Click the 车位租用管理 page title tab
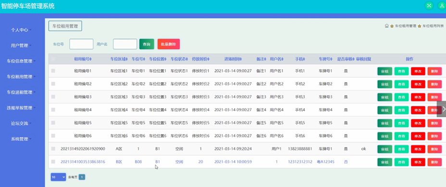The image size is (446, 187). [65, 26]
